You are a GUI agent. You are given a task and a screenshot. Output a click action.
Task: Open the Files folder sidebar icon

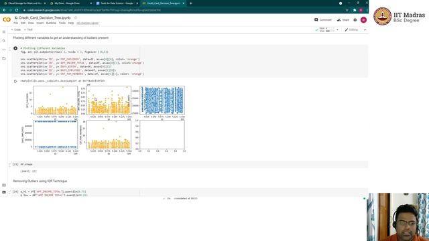[4, 58]
